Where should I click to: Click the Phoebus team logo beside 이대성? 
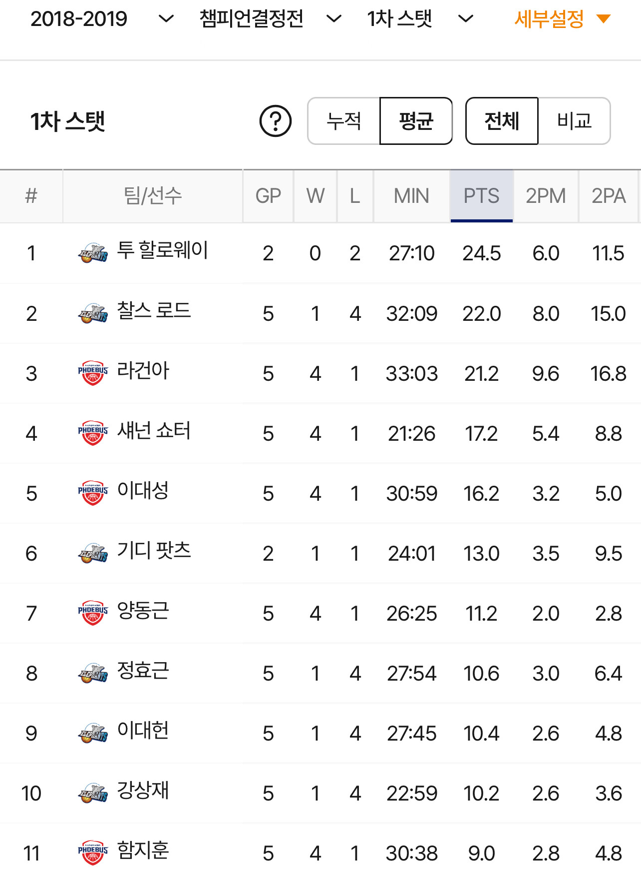(x=93, y=493)
